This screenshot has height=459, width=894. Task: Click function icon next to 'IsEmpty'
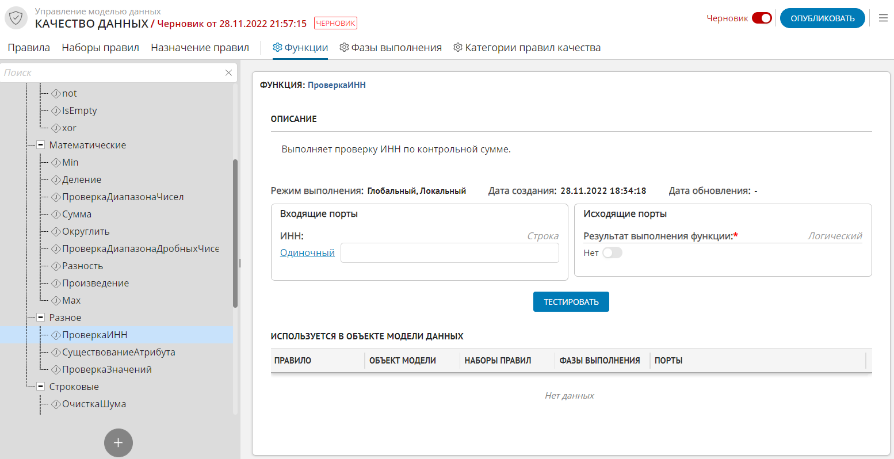pyautogui.click(x=56, y=110)
